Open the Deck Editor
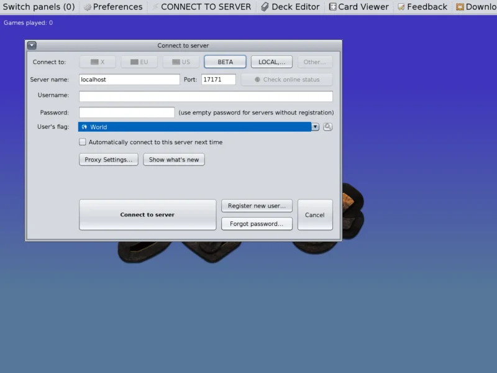The image size is (497, 373). [x=290, y=7]
